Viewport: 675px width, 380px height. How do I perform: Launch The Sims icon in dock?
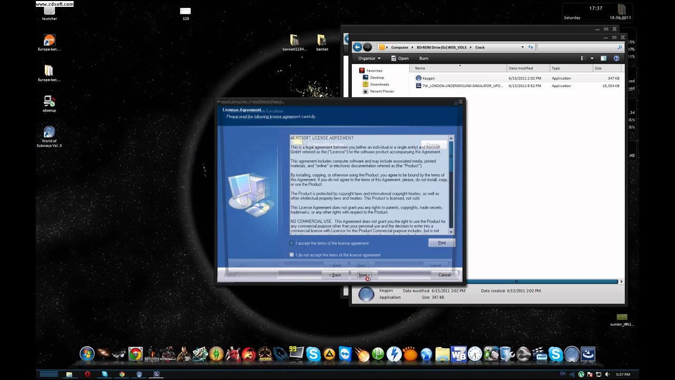tap(216, 354)
